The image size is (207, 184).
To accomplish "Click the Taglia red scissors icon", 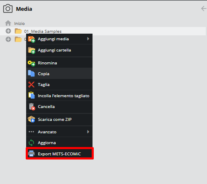I will tap(32, 84).
